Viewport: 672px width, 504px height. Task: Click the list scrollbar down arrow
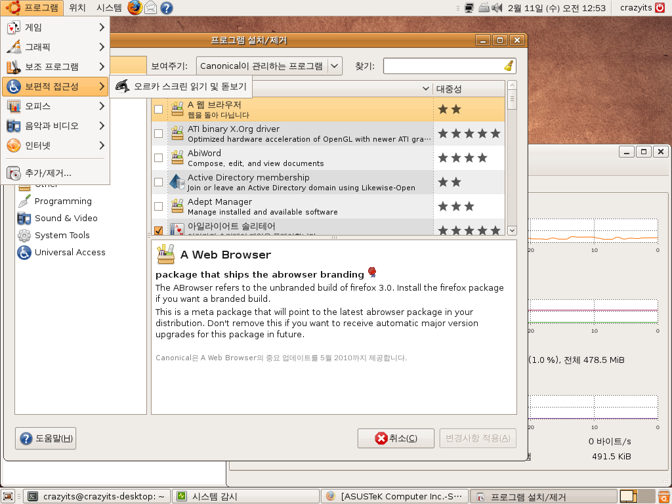click(512, 230)
